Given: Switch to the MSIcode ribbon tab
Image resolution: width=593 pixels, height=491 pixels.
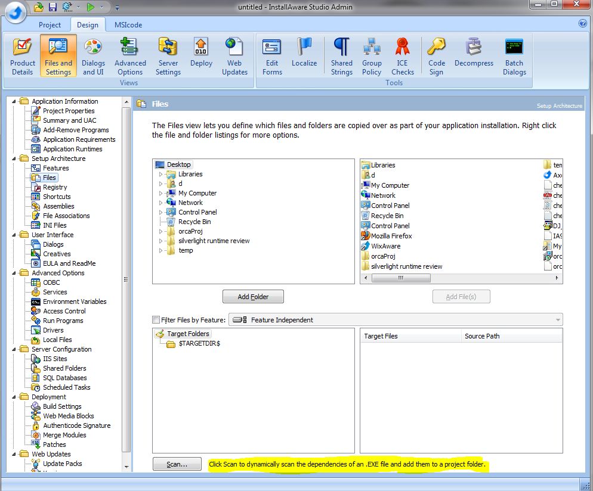Looking at the screenshot, I should 128,25.
